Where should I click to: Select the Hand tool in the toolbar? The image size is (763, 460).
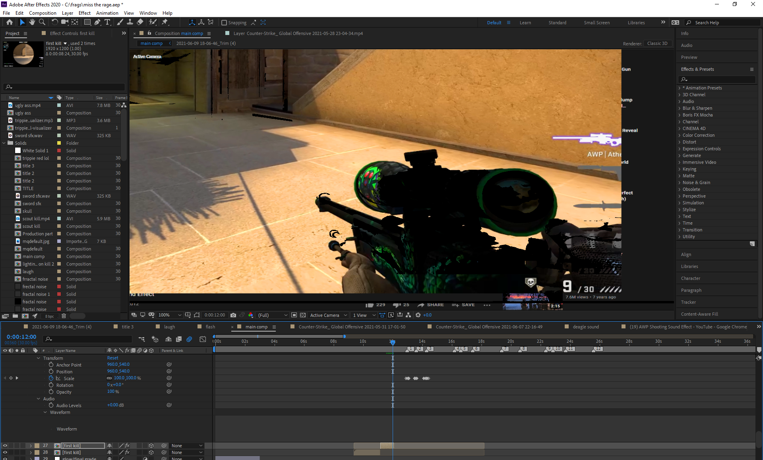pyautogui.click(x=32, y=23)
